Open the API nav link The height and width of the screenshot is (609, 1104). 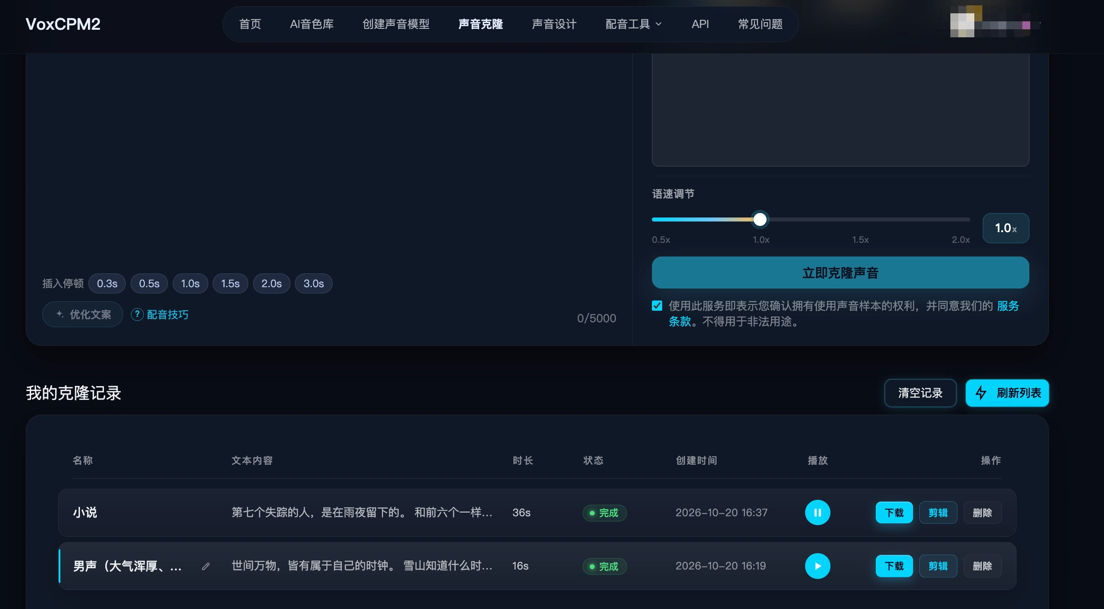700,24
